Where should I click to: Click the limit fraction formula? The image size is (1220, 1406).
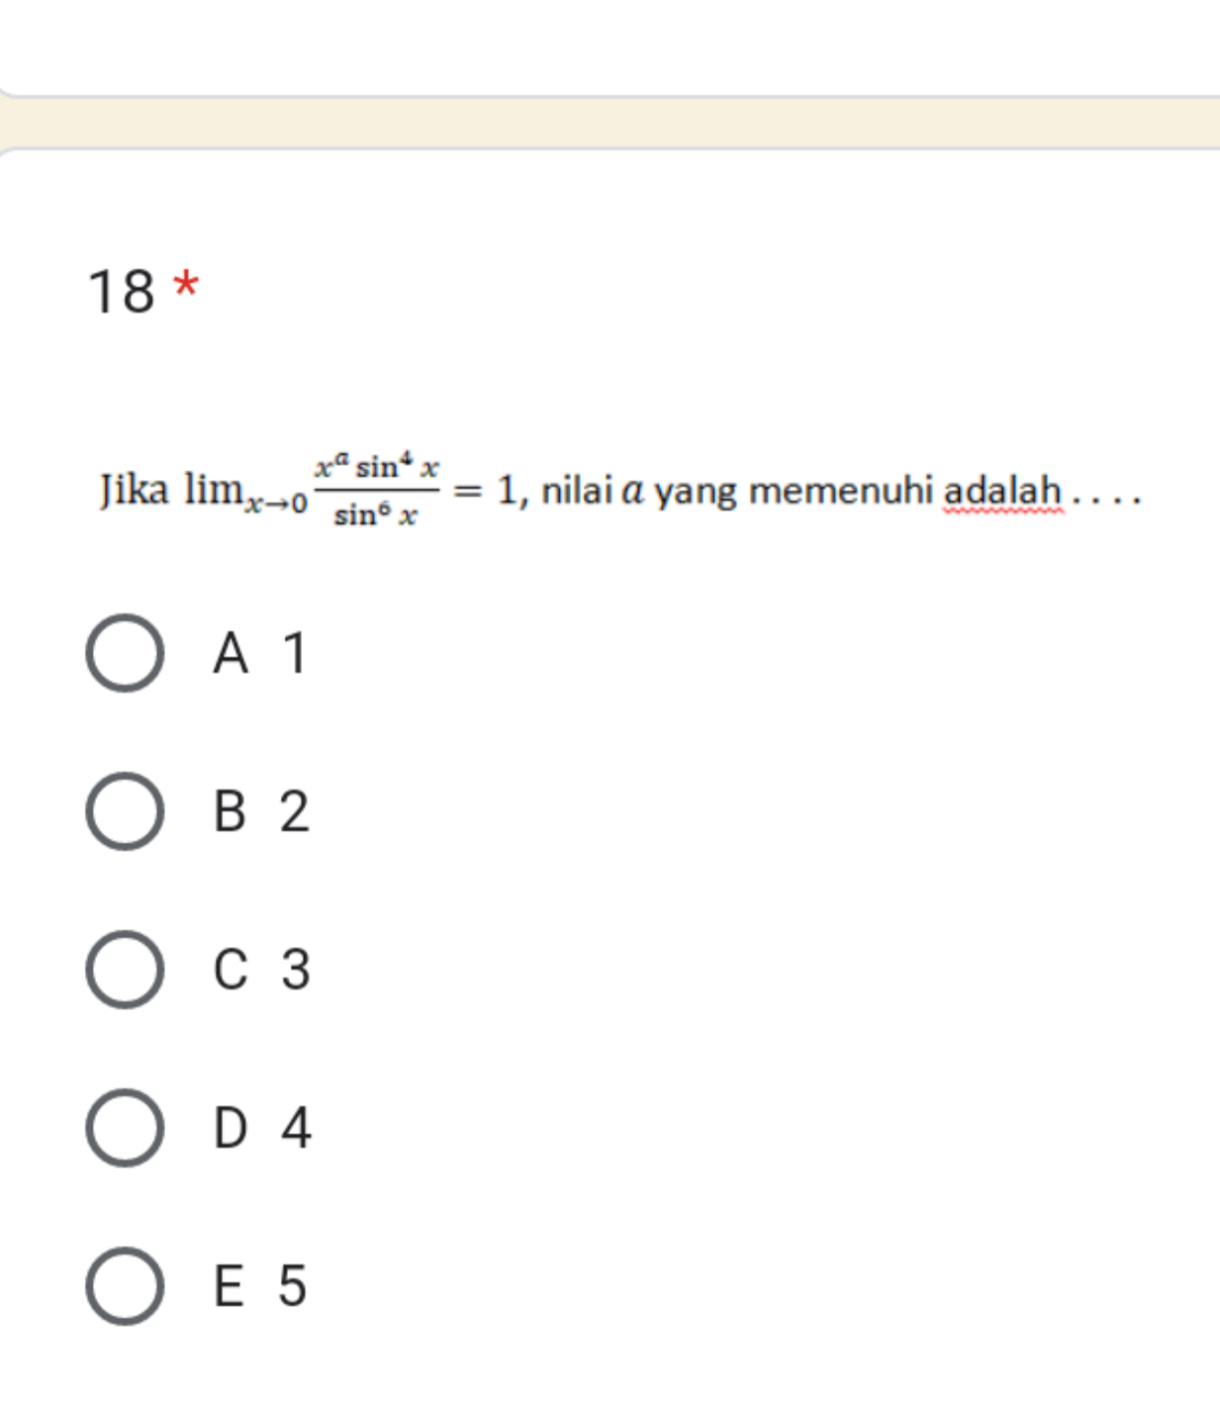(376, 490)
